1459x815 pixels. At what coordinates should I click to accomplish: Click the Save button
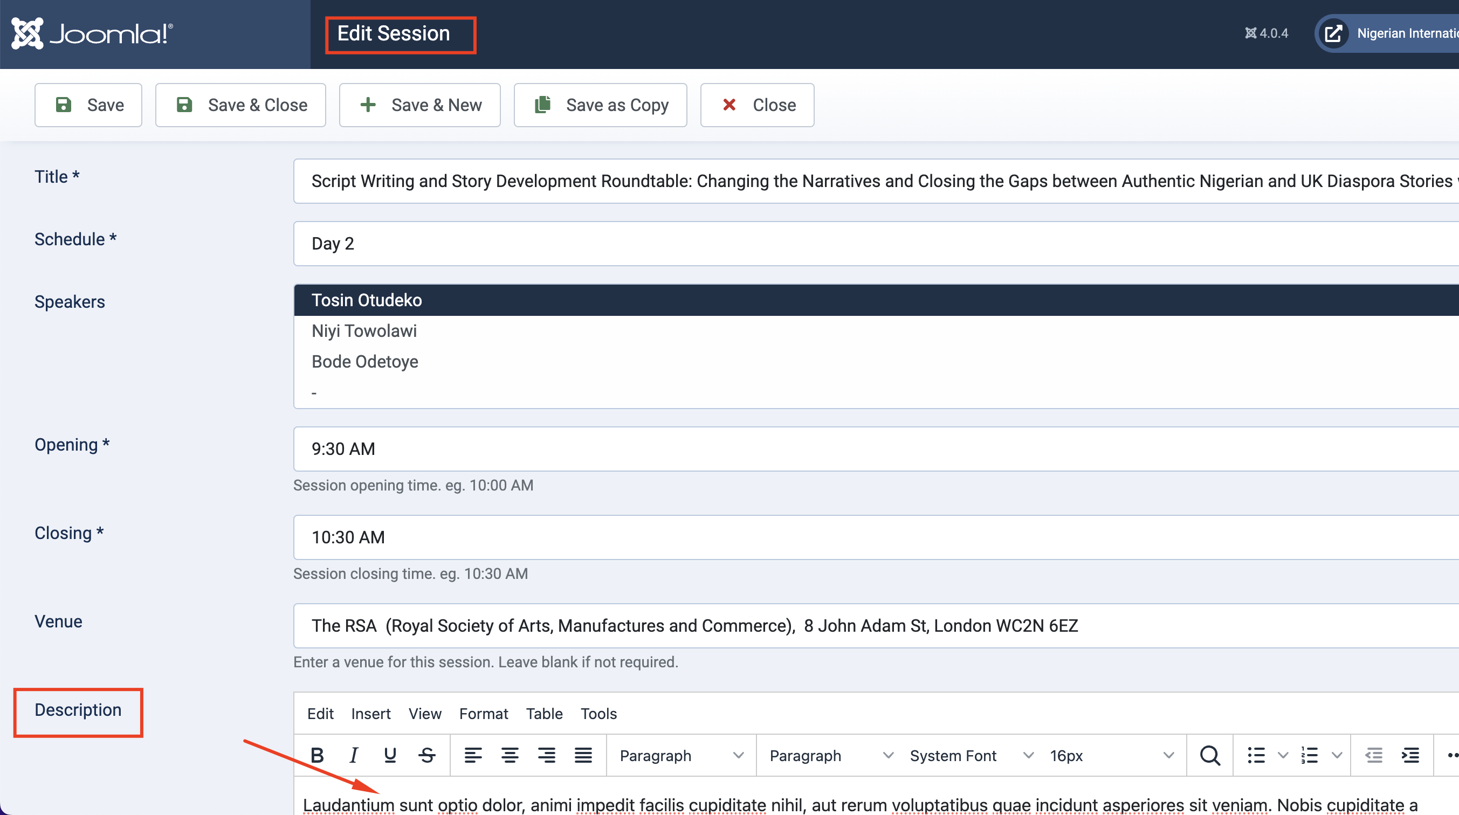point(88,105)
